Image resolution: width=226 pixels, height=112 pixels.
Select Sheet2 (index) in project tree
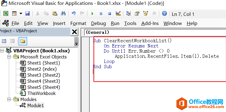[x=42, y=69]
